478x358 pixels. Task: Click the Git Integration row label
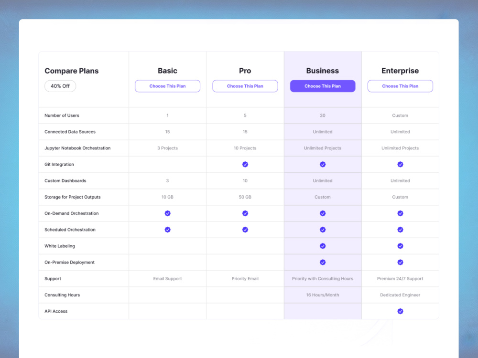[59, 164]
